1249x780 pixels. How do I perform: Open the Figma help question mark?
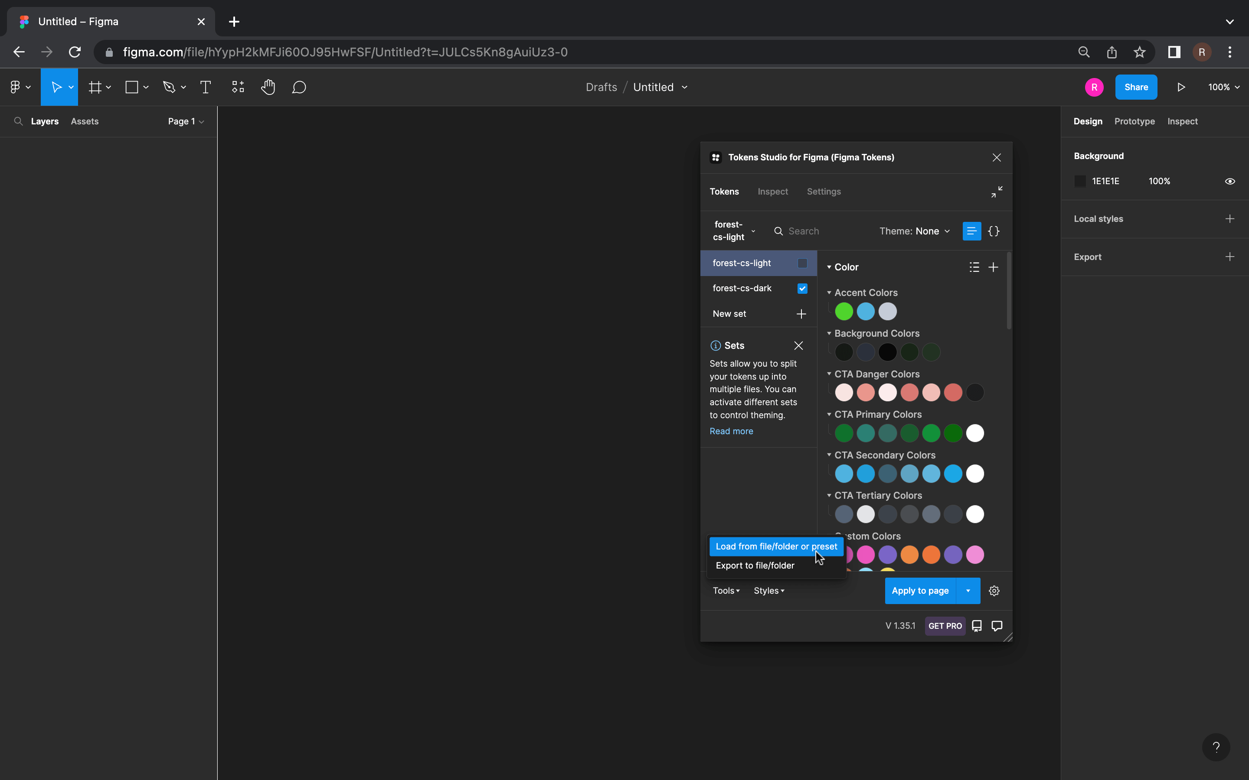click(1216, 747)
